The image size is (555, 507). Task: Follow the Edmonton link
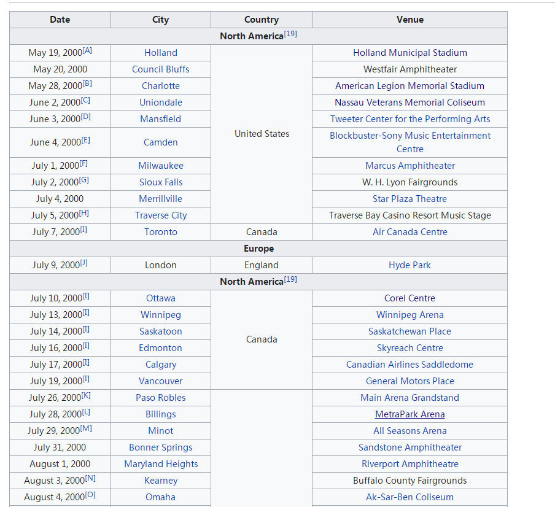161,348
